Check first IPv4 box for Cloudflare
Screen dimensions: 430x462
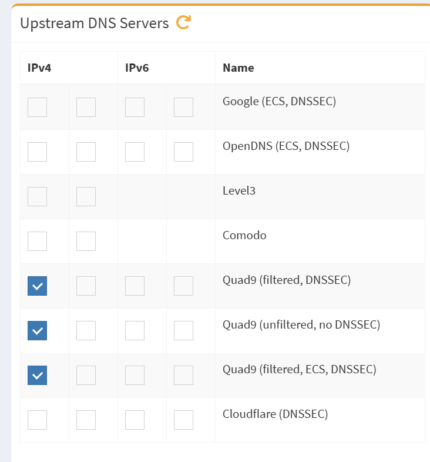37,420
